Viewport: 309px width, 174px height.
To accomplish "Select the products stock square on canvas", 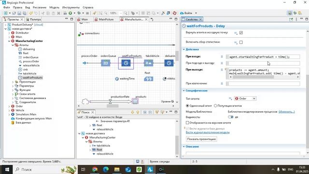I will (x=135, y=101).
